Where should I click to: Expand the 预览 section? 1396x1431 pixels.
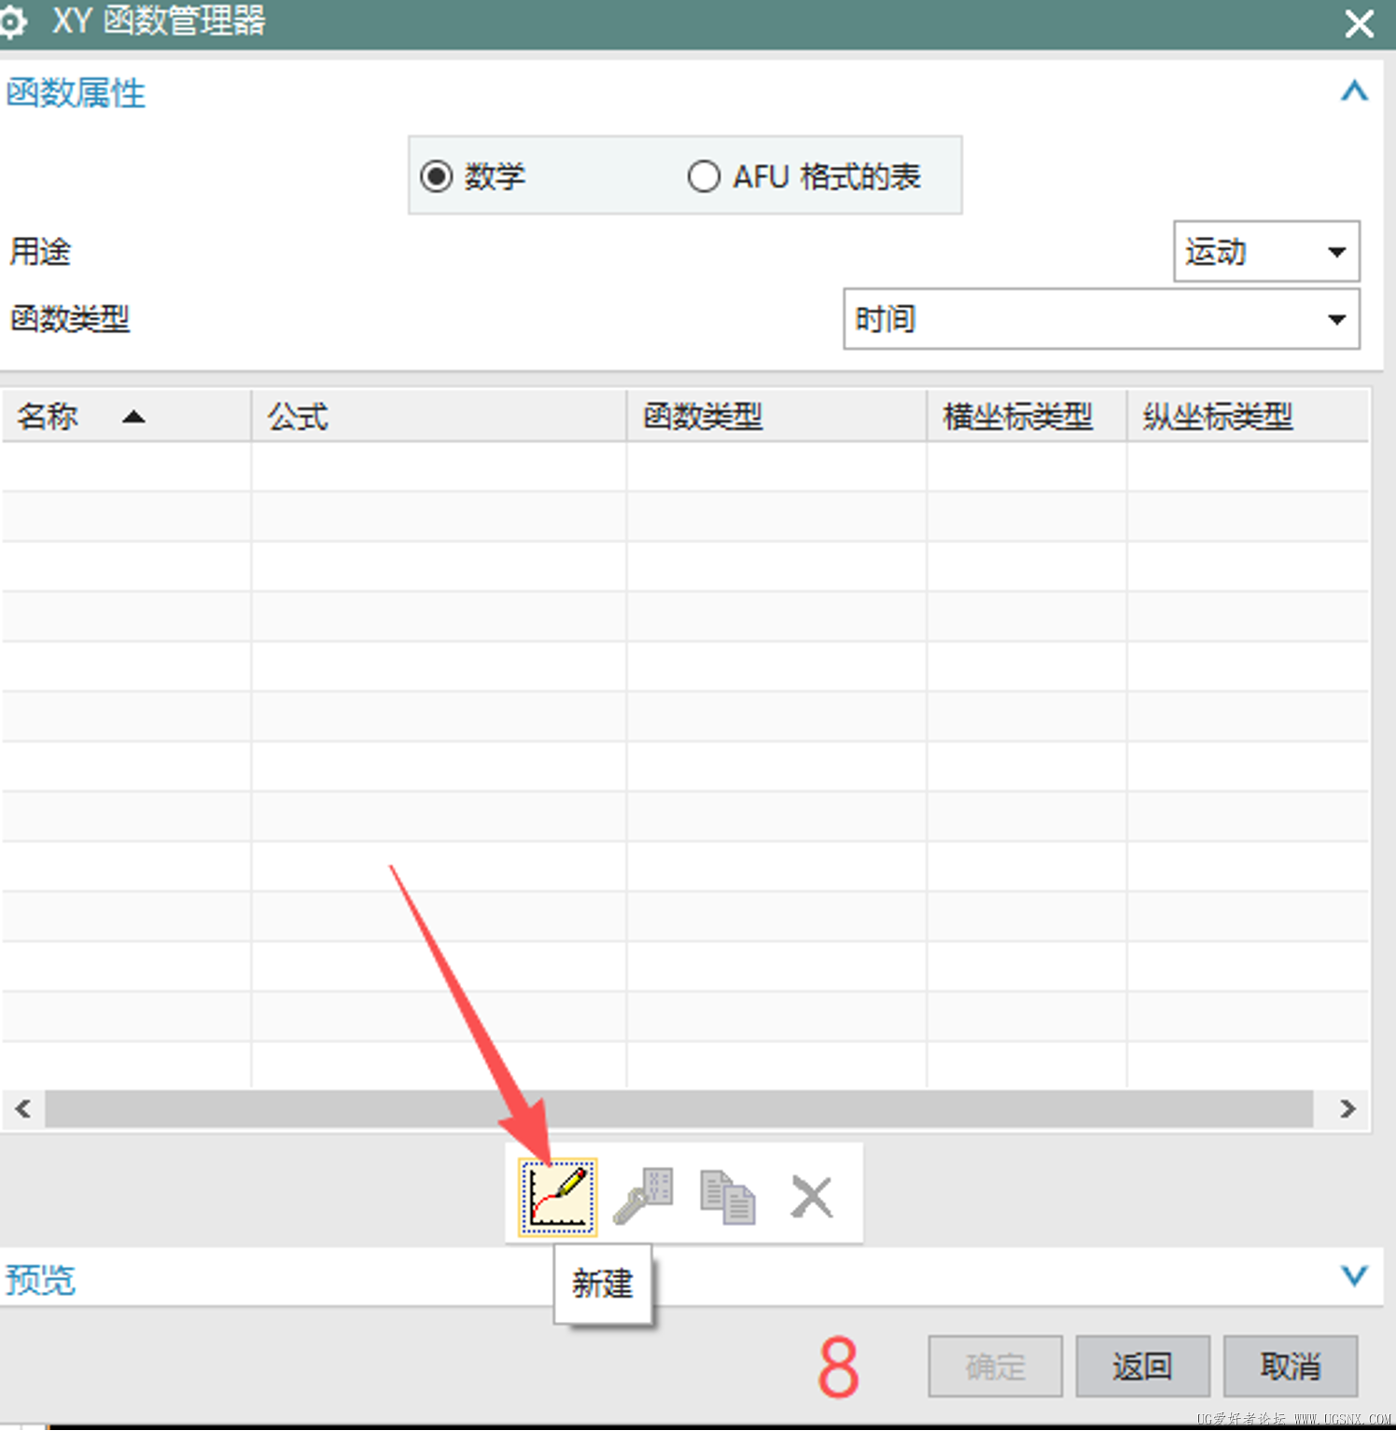point(1354,1275)
